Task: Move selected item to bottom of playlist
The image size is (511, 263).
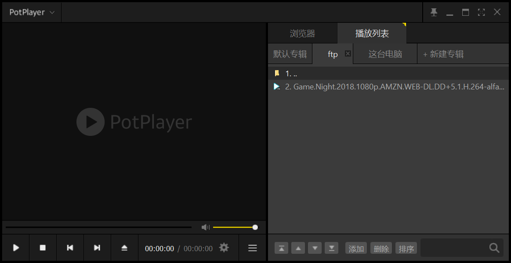Action: [331, 248]
